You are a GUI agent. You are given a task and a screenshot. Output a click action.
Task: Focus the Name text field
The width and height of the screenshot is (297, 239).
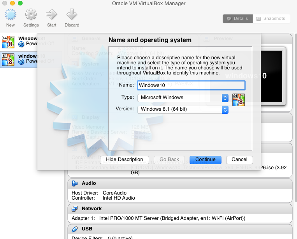pyautogui.click(x=191, y=85)
